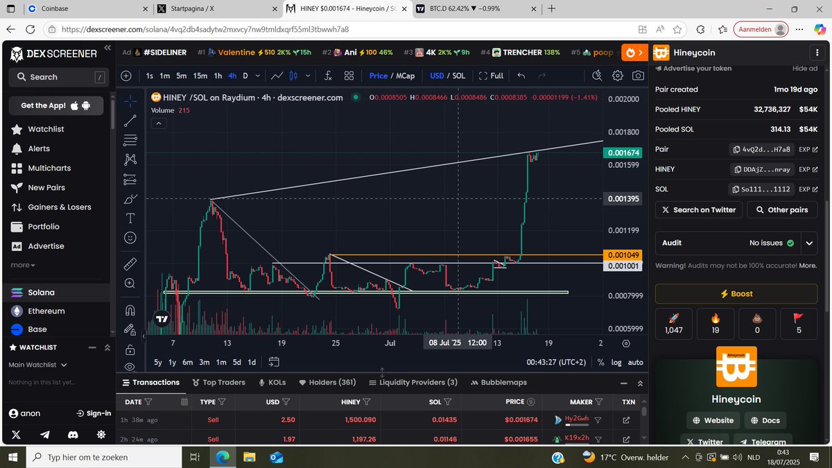Viewport: 832px width, 468px height.
Task: Toggle log scale on price axis
Action: 616,362
